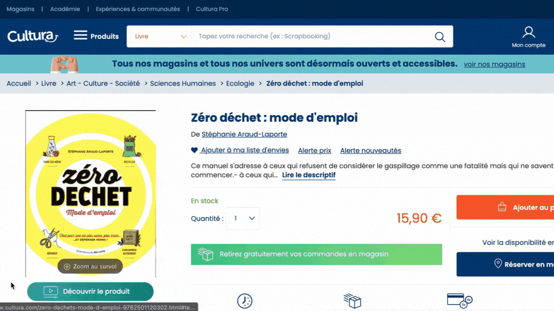This screenshot has width=554, height=311.
Task: Click the Réserver en magasin button
Action: pyautogui.click(x=505, y=264)
